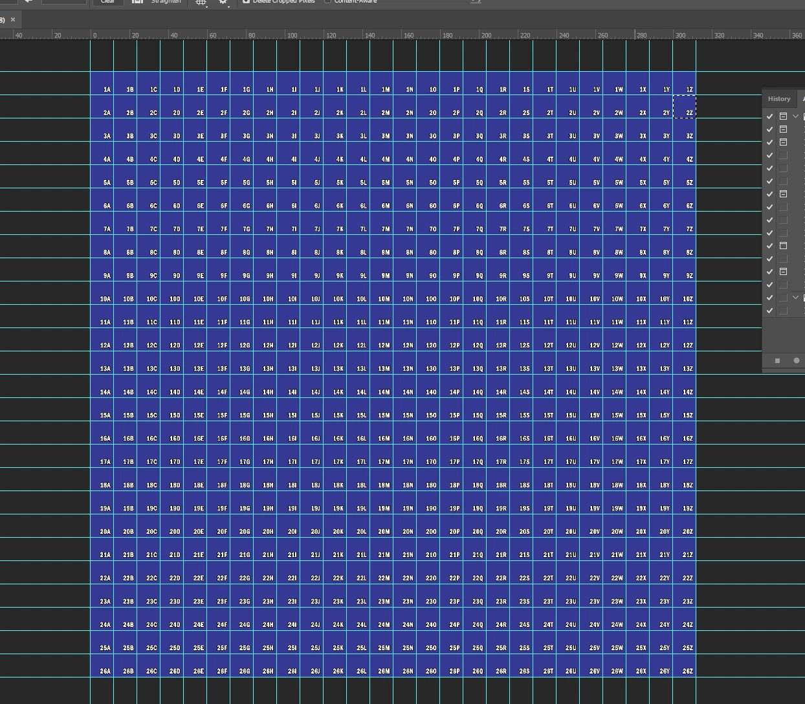Screen dimensions: 805x704
Task: Click grid cell labeled 5E
Action: pyautogui.click(x=195, y=176)
